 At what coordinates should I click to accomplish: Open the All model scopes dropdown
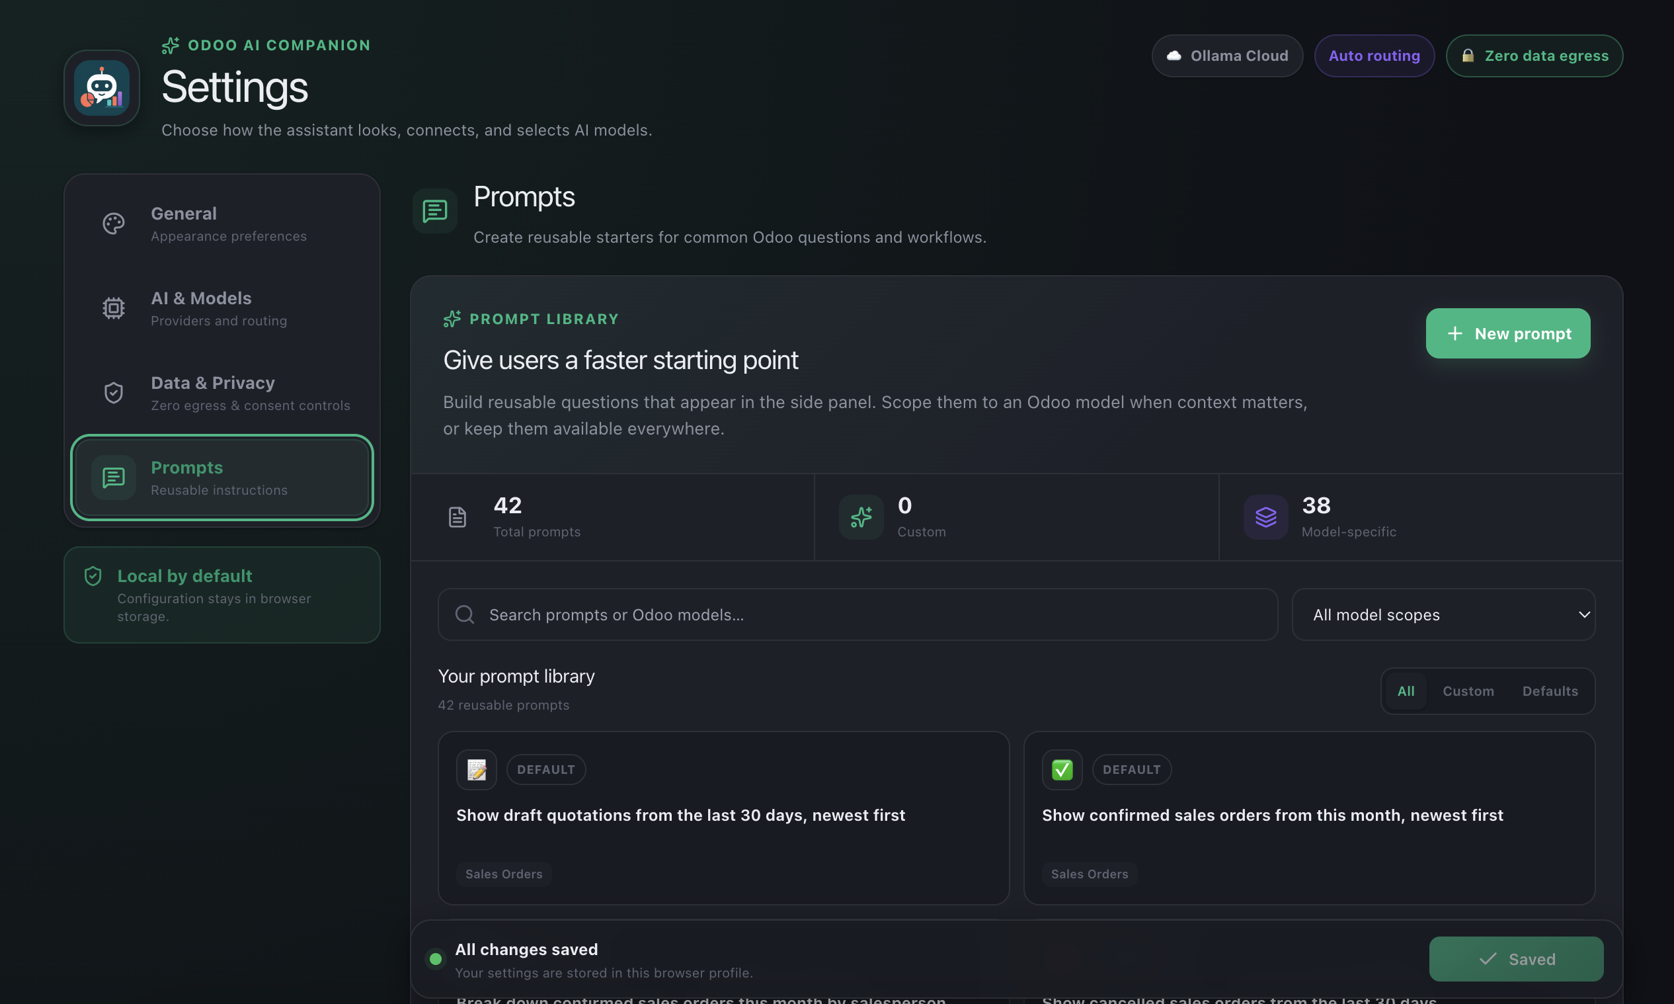point(1443,614)
